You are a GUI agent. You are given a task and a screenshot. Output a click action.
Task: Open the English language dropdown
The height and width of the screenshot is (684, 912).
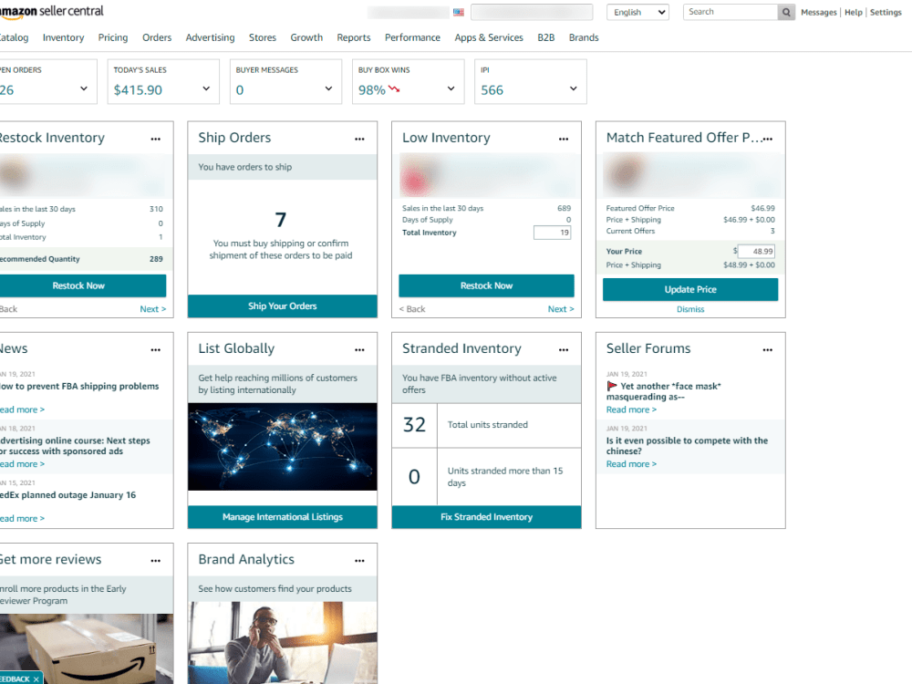[638, 12]
